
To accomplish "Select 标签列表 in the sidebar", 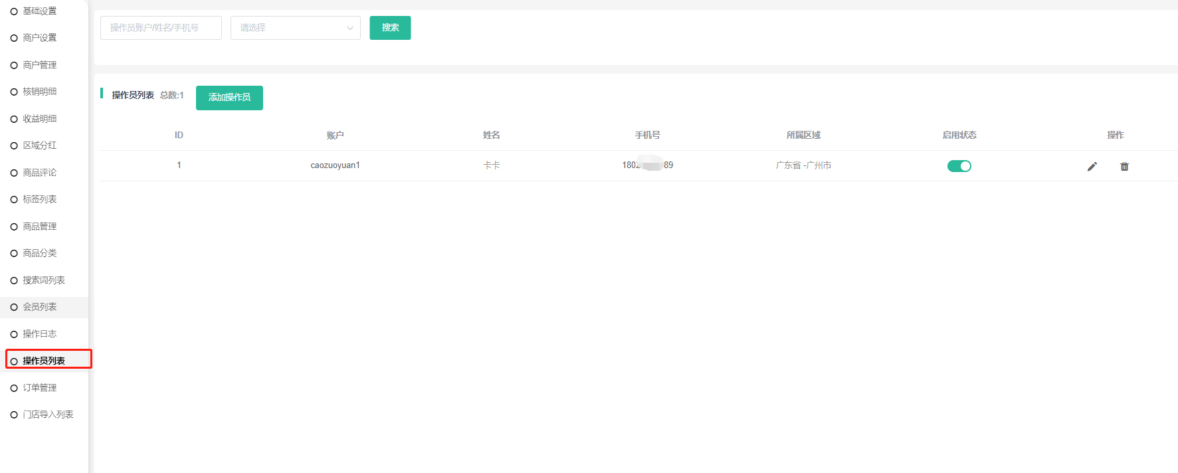I will pyautogui.click(x=40, y=199).
